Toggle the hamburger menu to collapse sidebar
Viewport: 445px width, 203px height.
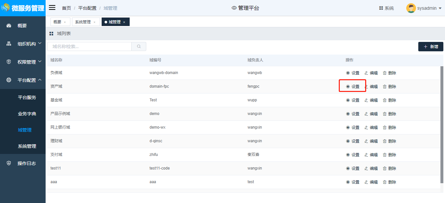point(52,8)
